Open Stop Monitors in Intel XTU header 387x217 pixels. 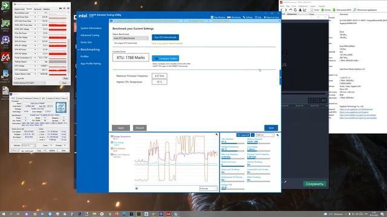(218, 17)
